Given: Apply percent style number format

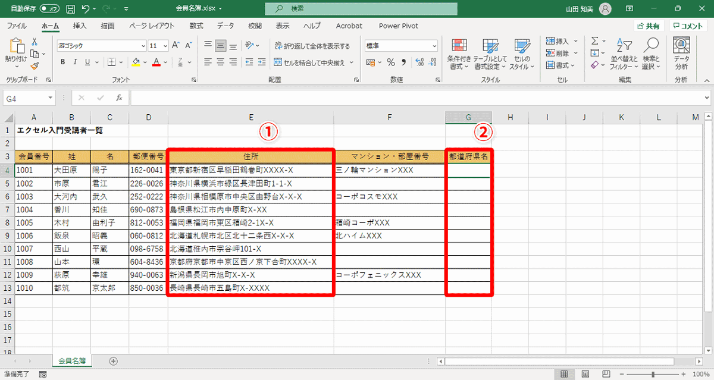Looking at the screenshot, I should pos(390,62).
